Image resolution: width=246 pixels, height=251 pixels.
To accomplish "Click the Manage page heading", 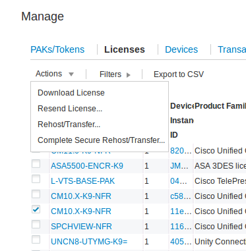I will [x=42, y=16].
